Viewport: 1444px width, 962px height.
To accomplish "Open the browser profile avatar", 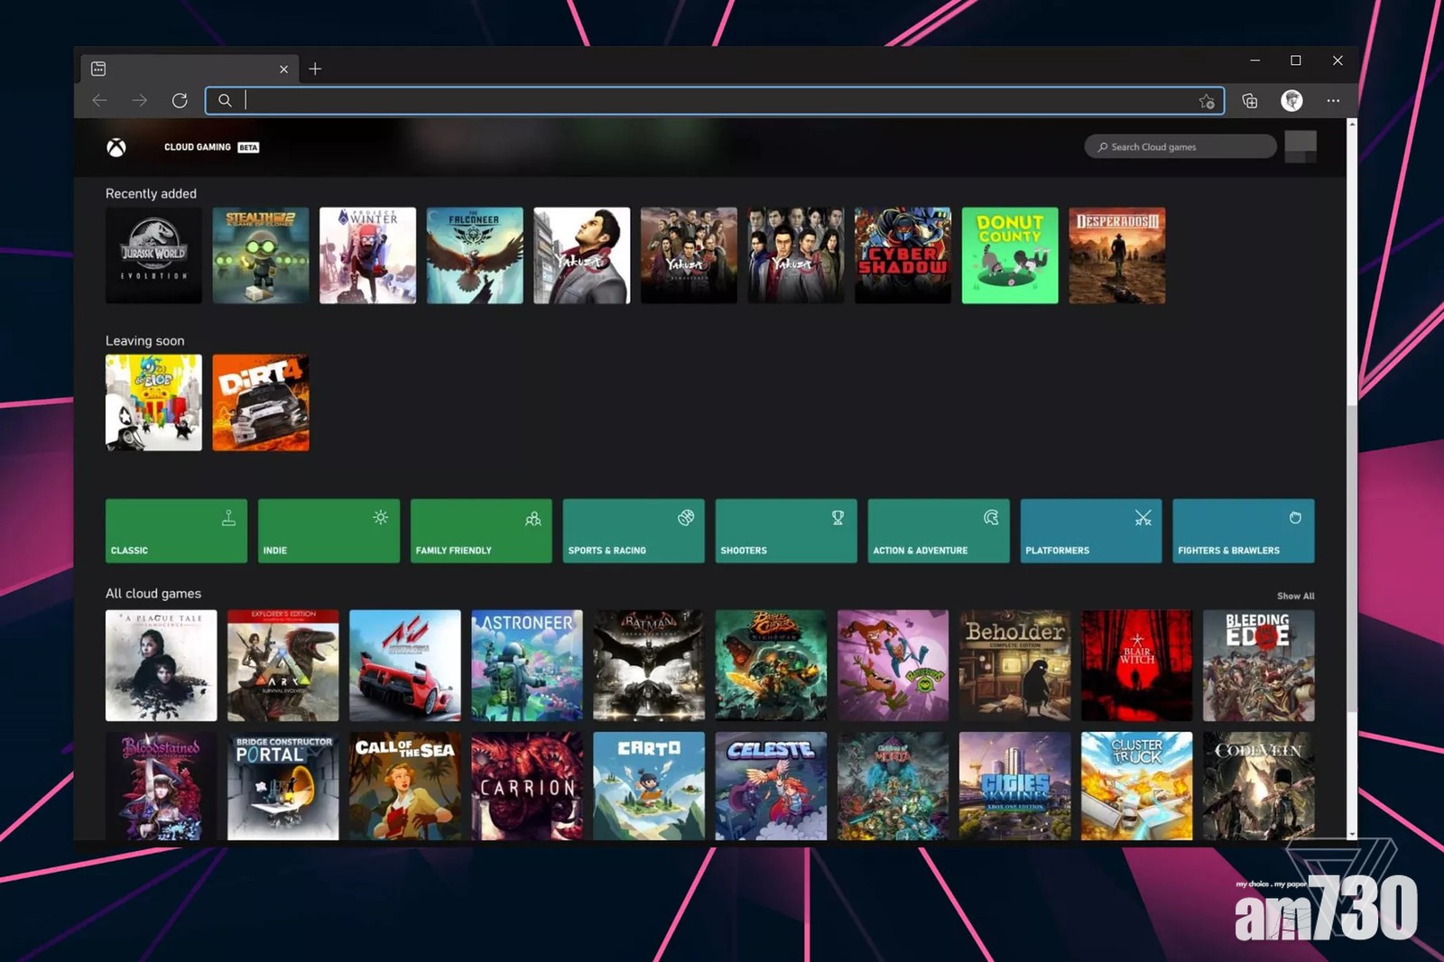I will (x=1291, y=100).
